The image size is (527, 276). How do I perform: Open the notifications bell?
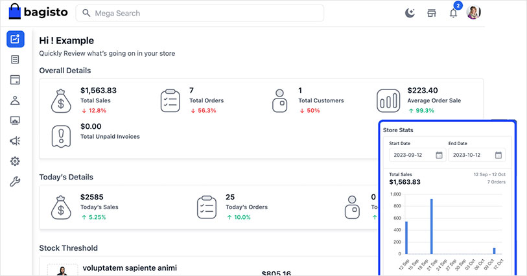coord(453,13)
